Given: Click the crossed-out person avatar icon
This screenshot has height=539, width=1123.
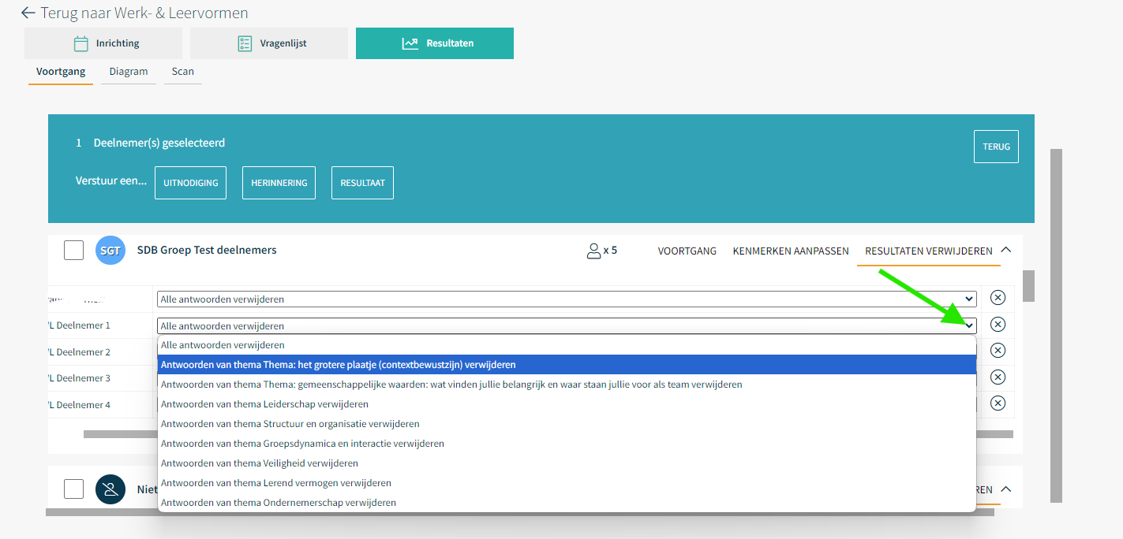Looking at the screenshot, I should (110, 489).
